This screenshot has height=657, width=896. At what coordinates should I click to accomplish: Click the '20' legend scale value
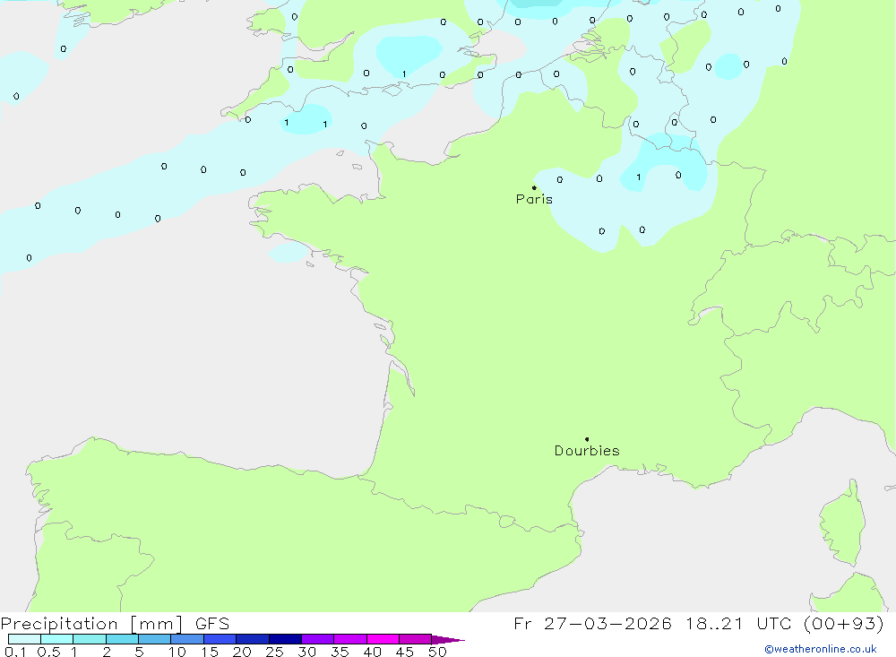pyautogui.click(x=242, y=652)
